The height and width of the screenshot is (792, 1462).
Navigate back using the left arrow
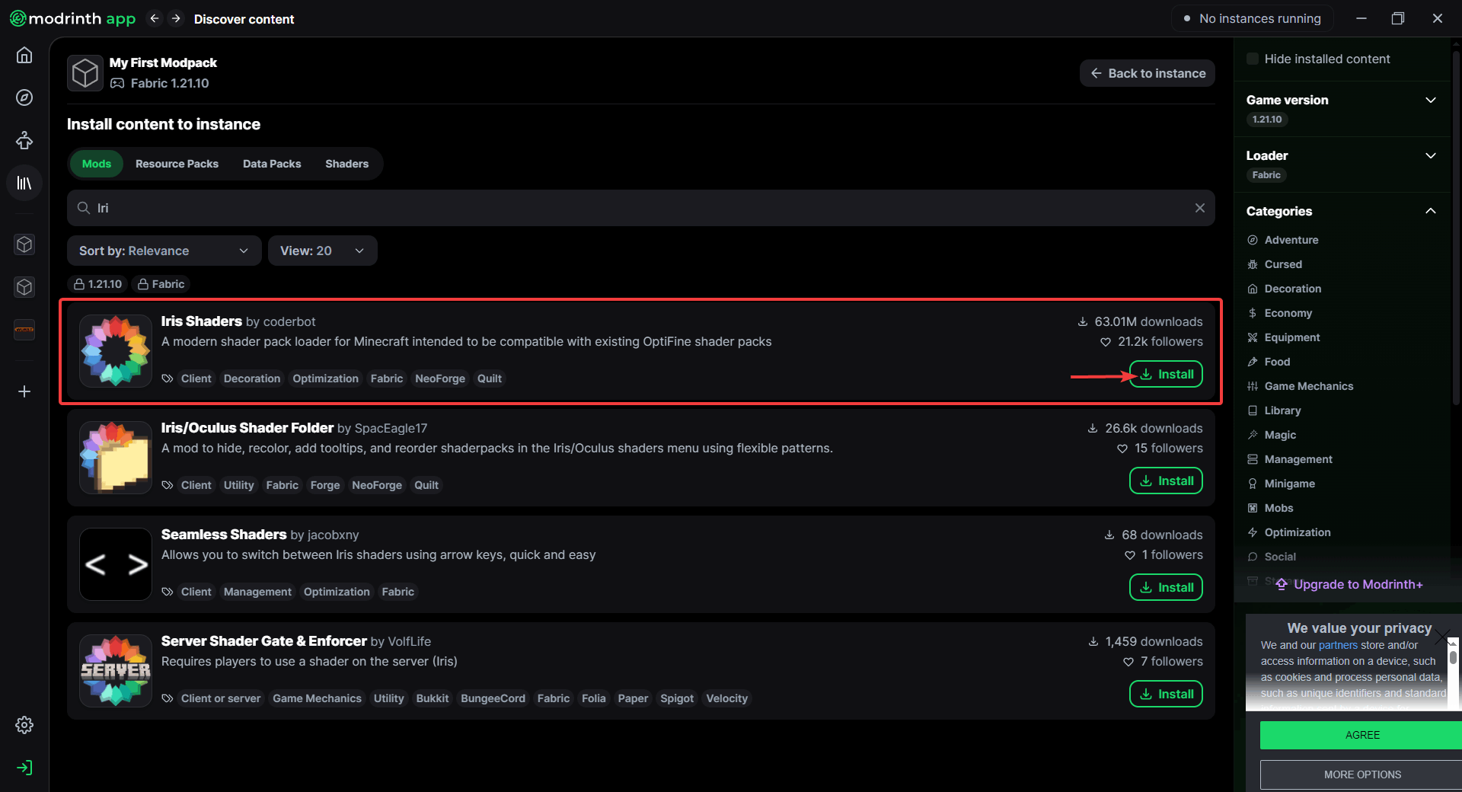click(x=155, y=18)
